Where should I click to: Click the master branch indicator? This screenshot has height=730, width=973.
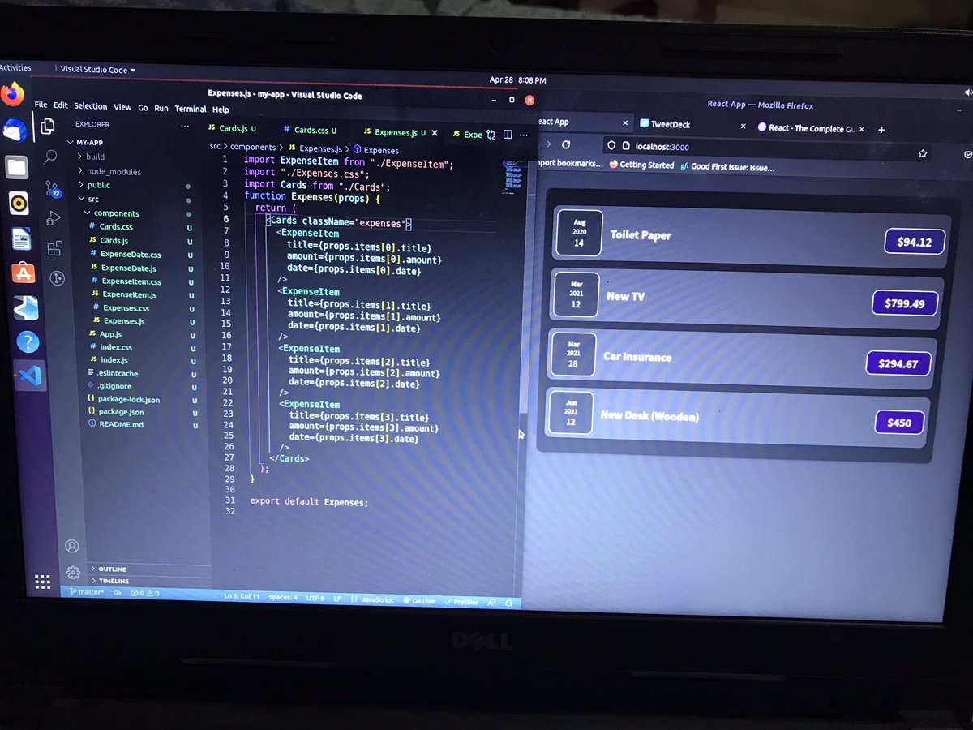[87, 592]
